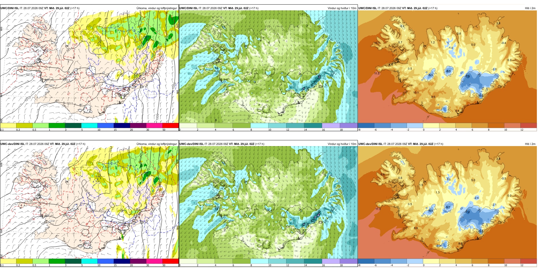This screenshot has width=542, height=271.
Task: Click the bottom-right 'Hiti í 2m' title
Action: 530,144
